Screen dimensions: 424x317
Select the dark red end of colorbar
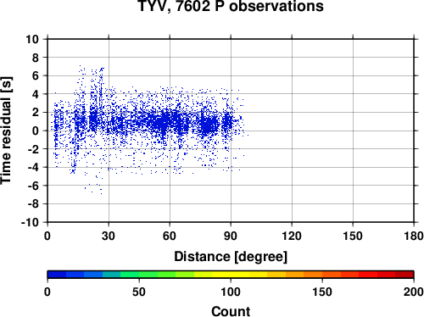[x=404, y=275]
